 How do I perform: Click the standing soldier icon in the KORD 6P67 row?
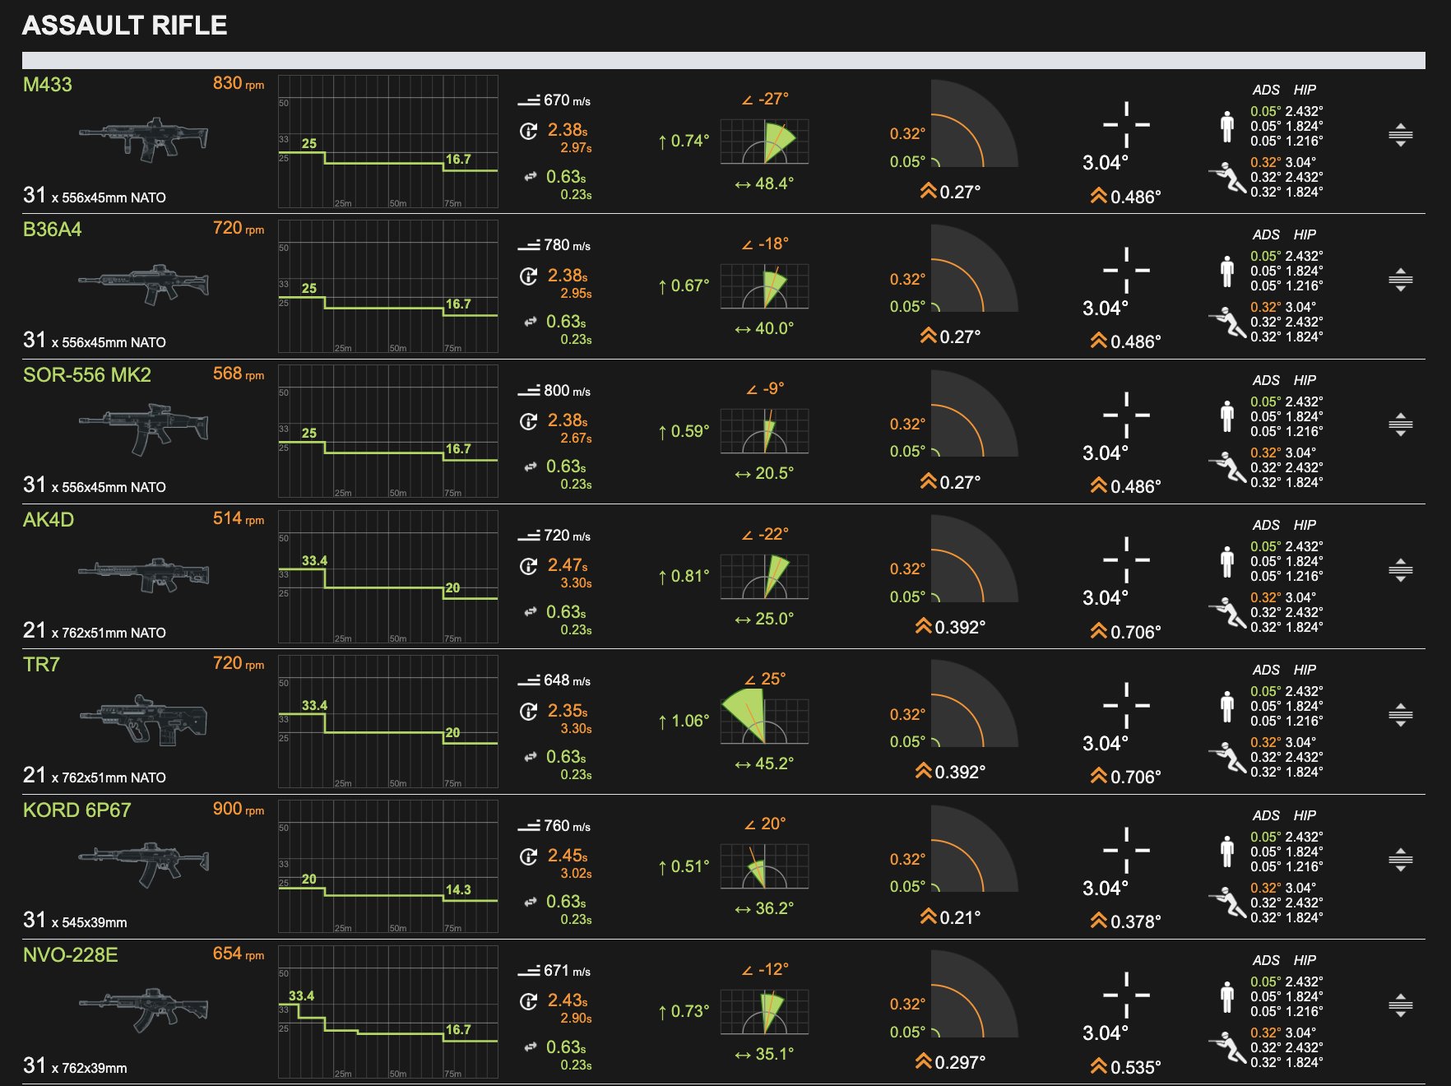coord(1227,852)
